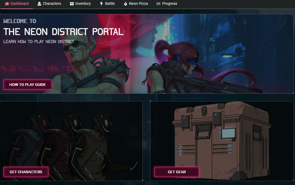This screenshot has height=185, width=295.
Task: Go to the Inventory tab
Action: (x=80, y=4)
